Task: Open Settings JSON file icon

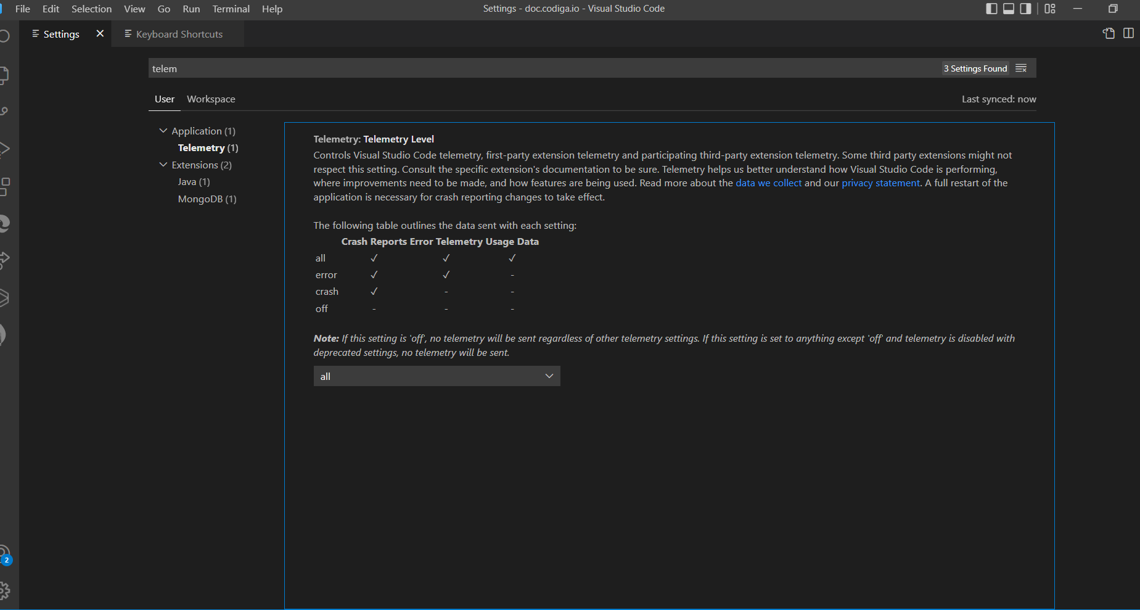Action: pos(1109,33)
